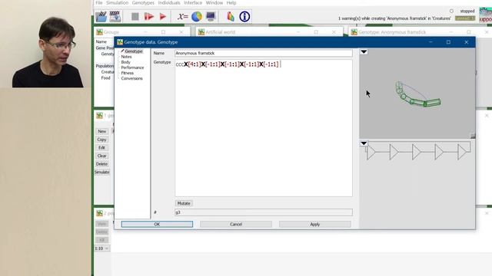Click the colorful books toolbar icon

pos(231,17)
